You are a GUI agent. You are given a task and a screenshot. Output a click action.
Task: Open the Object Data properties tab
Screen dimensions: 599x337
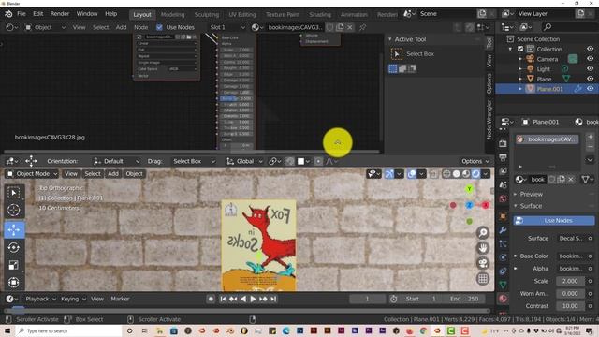click(503, 285)
